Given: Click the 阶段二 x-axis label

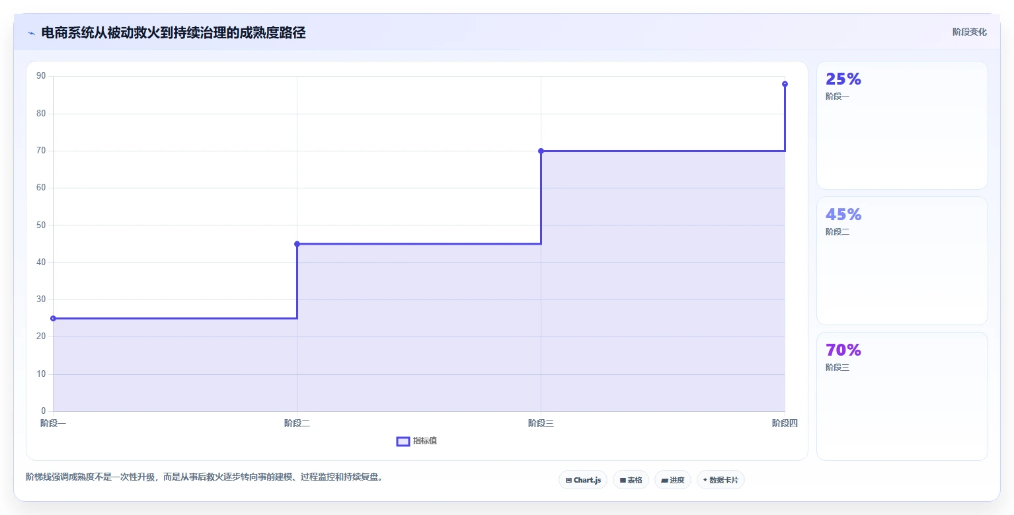Looking at the screenshot, I should pos(297,424).
